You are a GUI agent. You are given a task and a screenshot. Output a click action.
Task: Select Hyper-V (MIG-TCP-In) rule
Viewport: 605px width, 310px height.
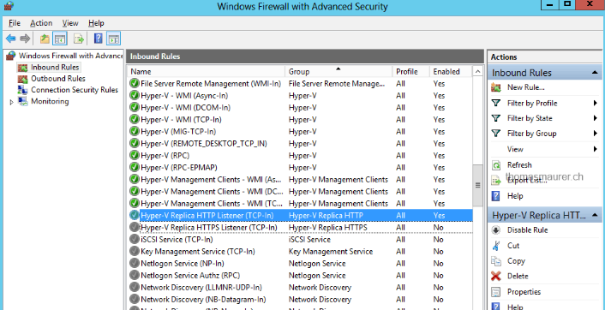pyautogui.click(x=299, y=132)
